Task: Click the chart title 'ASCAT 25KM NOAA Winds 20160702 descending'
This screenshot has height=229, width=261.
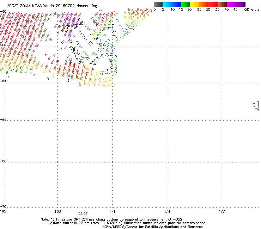Action: pyautogui.click(x=52, y=6)
